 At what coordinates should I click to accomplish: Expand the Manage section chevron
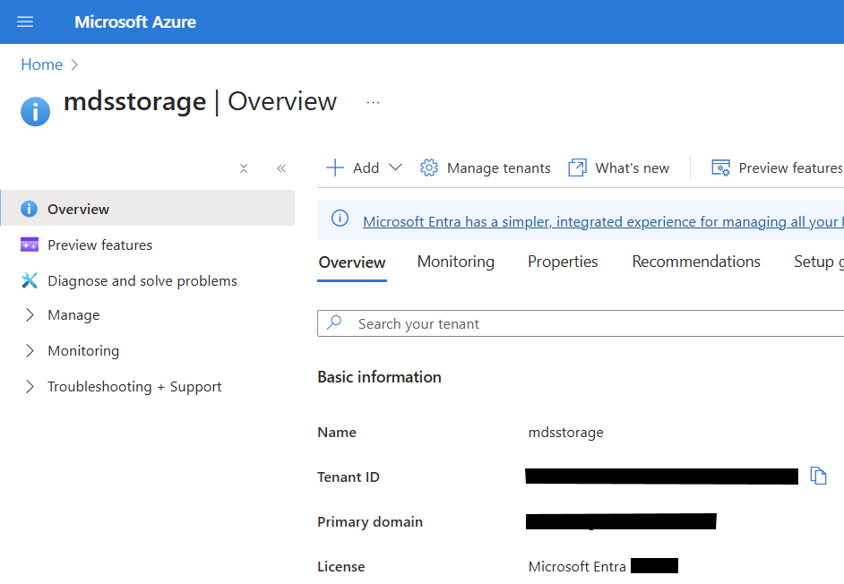coord(30,315)
